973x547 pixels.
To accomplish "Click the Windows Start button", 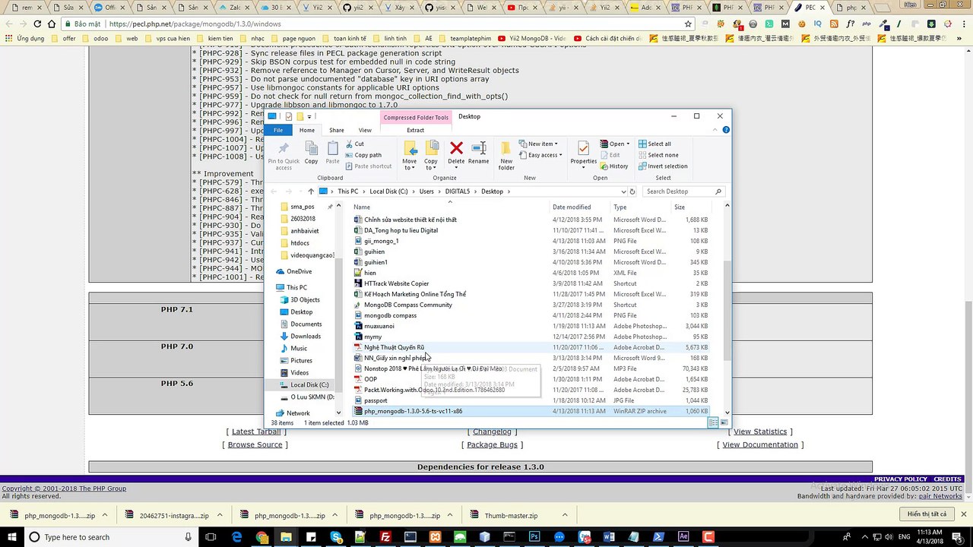I will click(x=12, y=537).
